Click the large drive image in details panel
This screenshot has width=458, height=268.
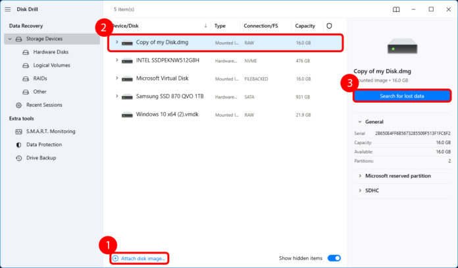[x=402, y=47]
